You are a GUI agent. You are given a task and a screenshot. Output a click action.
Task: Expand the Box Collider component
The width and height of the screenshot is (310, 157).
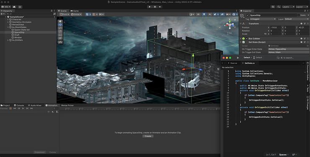(x=241, y=38)
